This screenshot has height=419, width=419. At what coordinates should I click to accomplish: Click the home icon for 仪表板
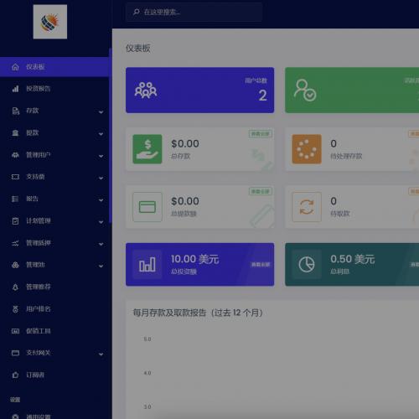[x=15, y=67]
